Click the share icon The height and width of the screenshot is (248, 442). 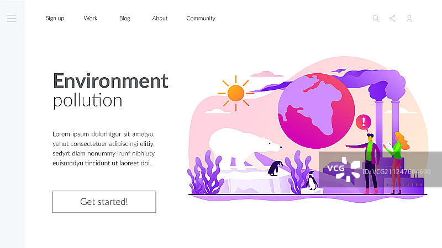[x=392, y=18]
